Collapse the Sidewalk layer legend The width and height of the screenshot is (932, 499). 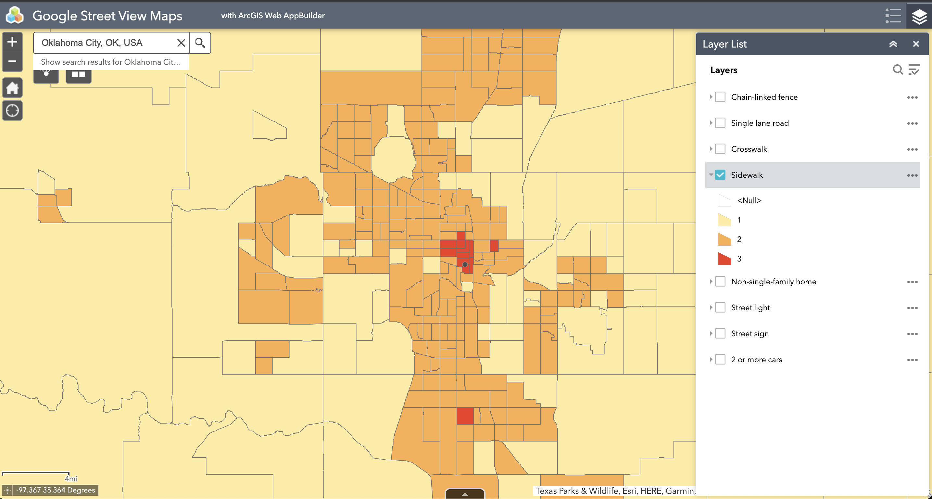(x=711, y=175)
